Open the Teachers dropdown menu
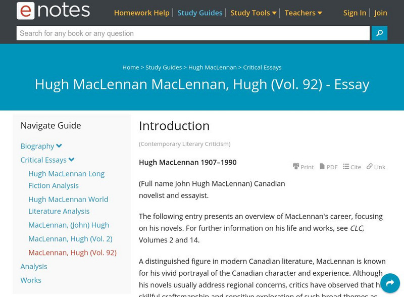 [x=303, y=13]
